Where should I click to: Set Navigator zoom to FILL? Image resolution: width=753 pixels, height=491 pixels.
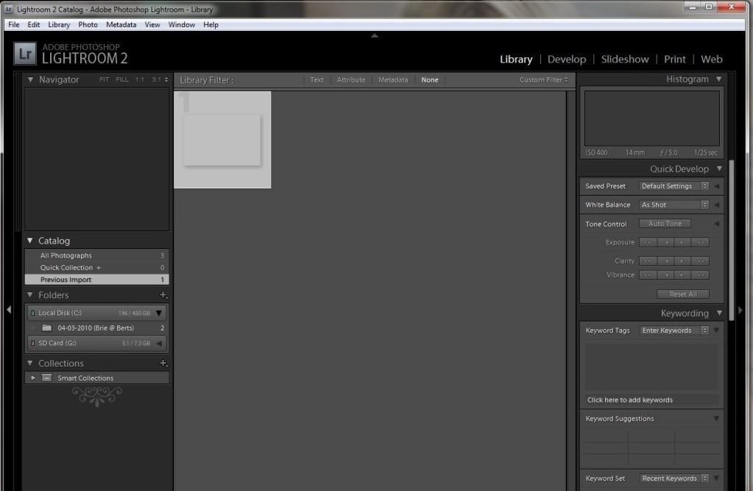[122, 80]
